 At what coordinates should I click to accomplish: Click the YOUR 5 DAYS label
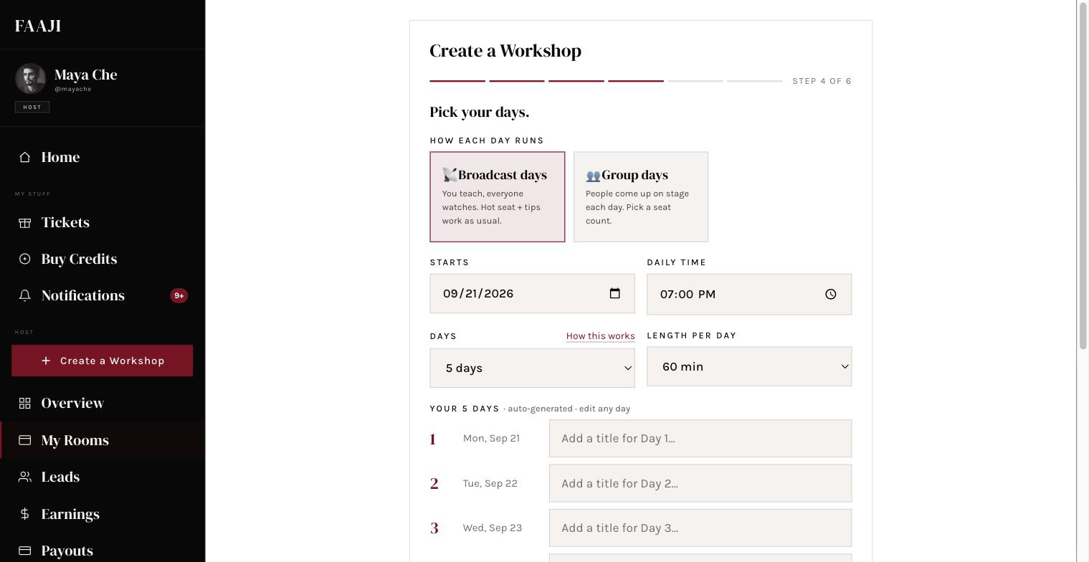point(465,409)
